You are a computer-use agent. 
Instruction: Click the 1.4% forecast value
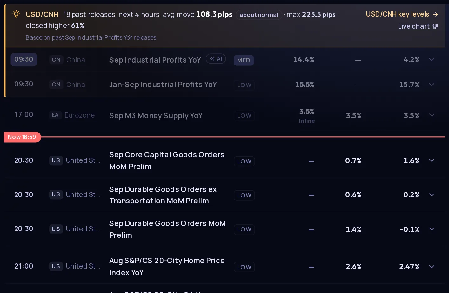pyautogui.click(x=354, y=229)
